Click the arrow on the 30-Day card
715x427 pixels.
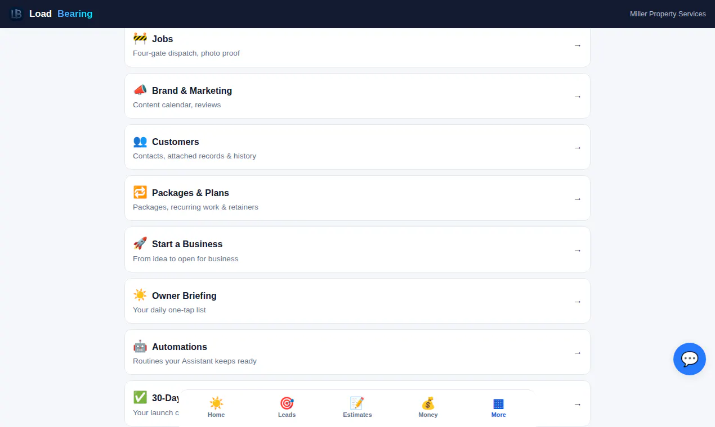pyautogui.click(x=578, y=405)
